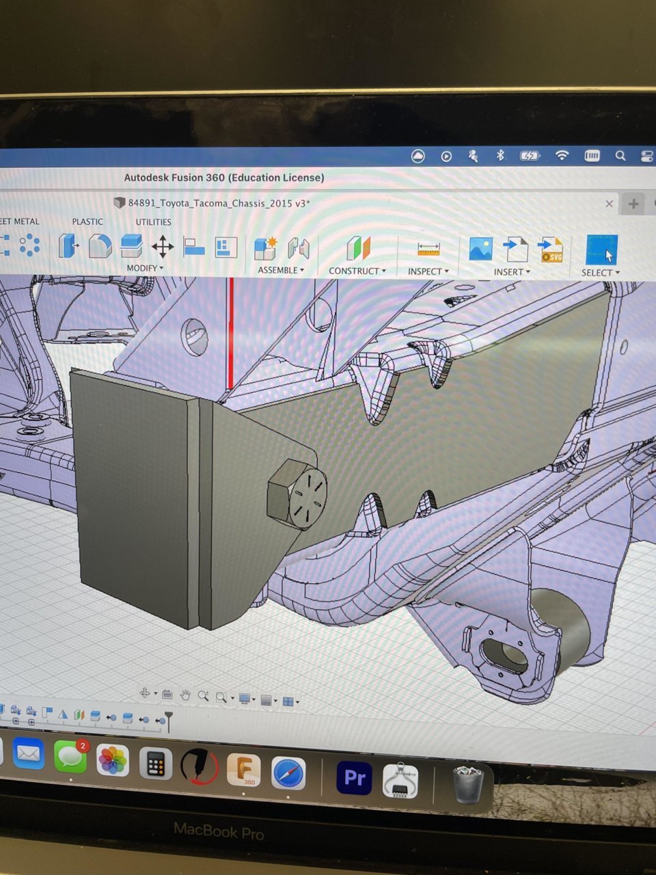
Task: Launch Photos from the Dock
Action: (x=113, y=761)
